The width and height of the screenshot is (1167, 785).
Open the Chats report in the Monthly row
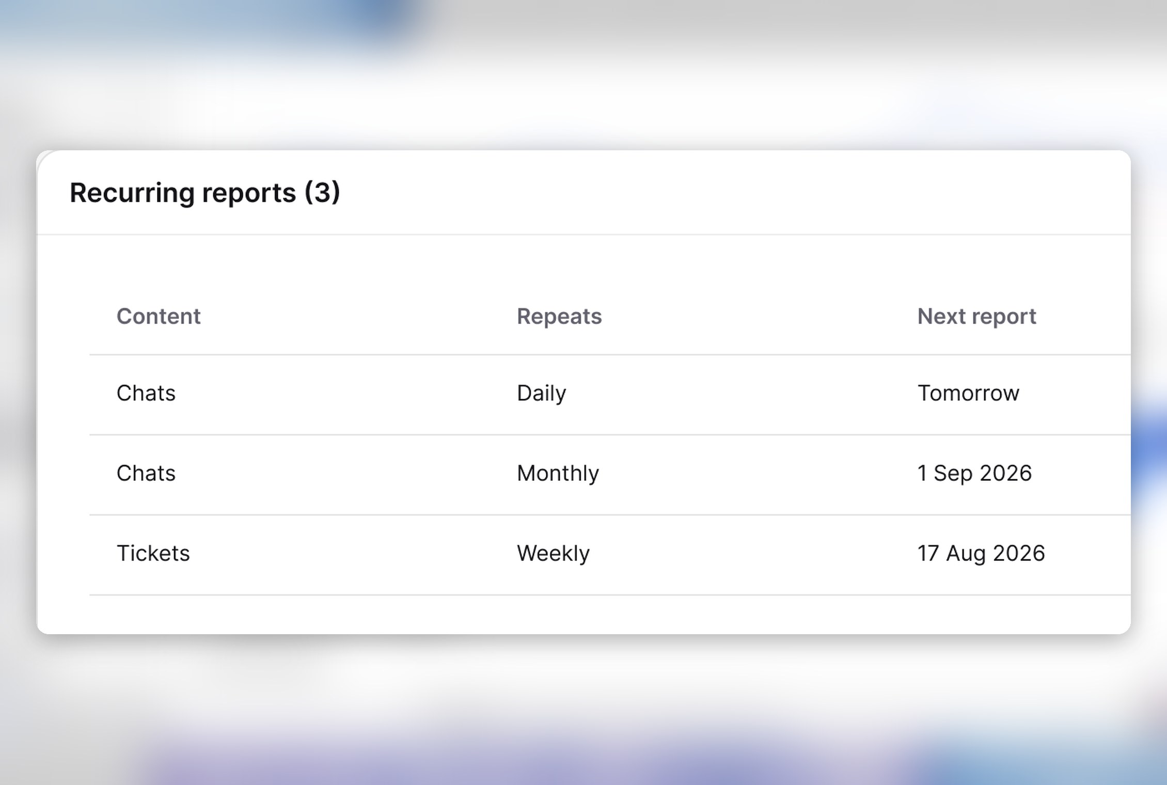(x=146, y=473)
